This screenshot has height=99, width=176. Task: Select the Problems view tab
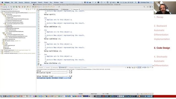40,68
